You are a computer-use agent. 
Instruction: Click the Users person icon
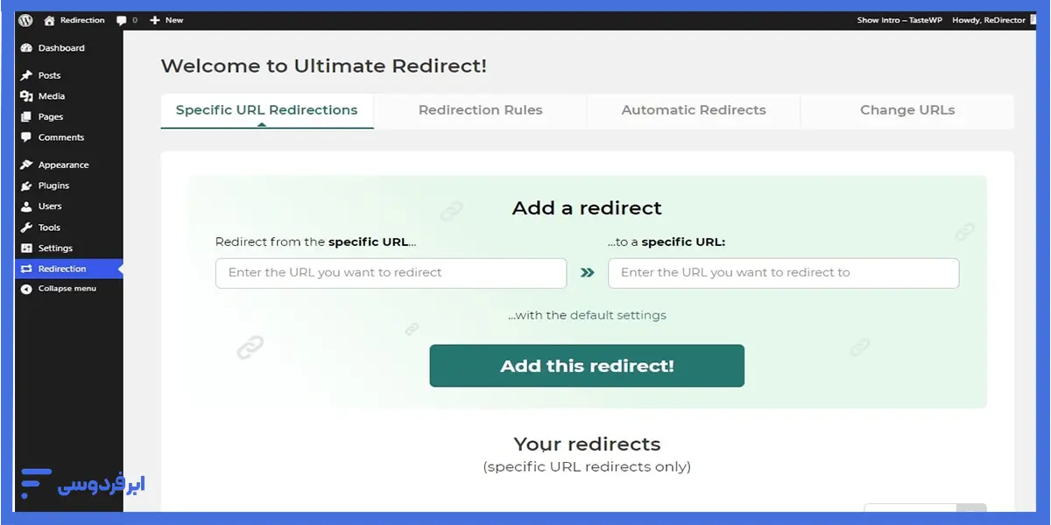[26, 206]
